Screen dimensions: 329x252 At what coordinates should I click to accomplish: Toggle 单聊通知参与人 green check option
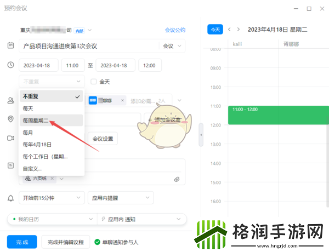[97, 242]
